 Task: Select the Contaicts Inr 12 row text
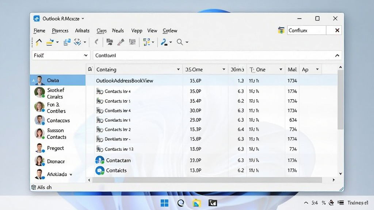119,149
